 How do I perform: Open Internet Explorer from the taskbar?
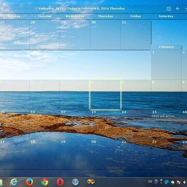coord(14,182)
